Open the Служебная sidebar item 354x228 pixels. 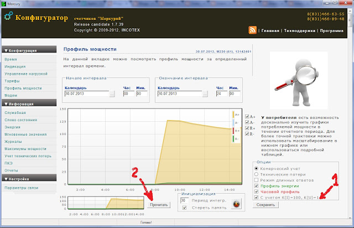click(15, 113)
